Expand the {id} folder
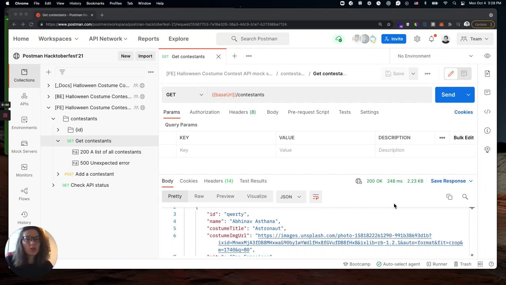 tap(58, 130)
